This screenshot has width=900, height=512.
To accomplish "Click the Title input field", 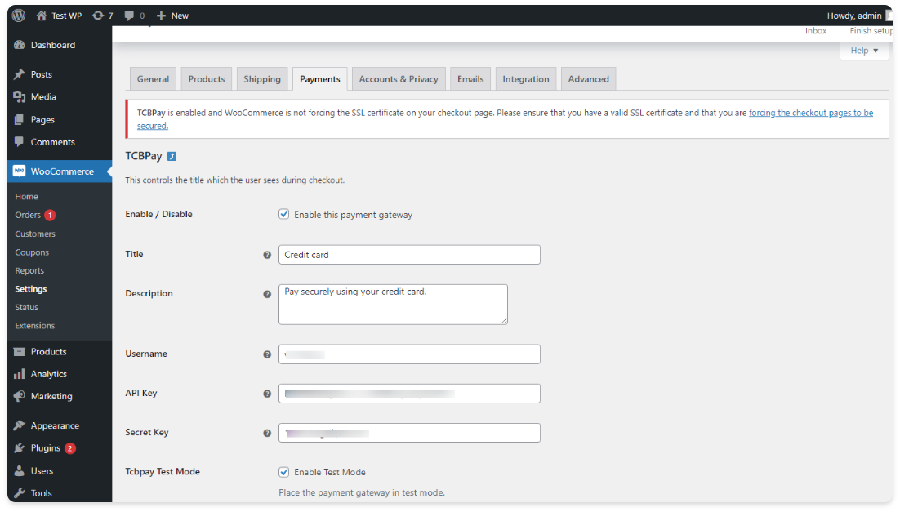I will (409, 255).
